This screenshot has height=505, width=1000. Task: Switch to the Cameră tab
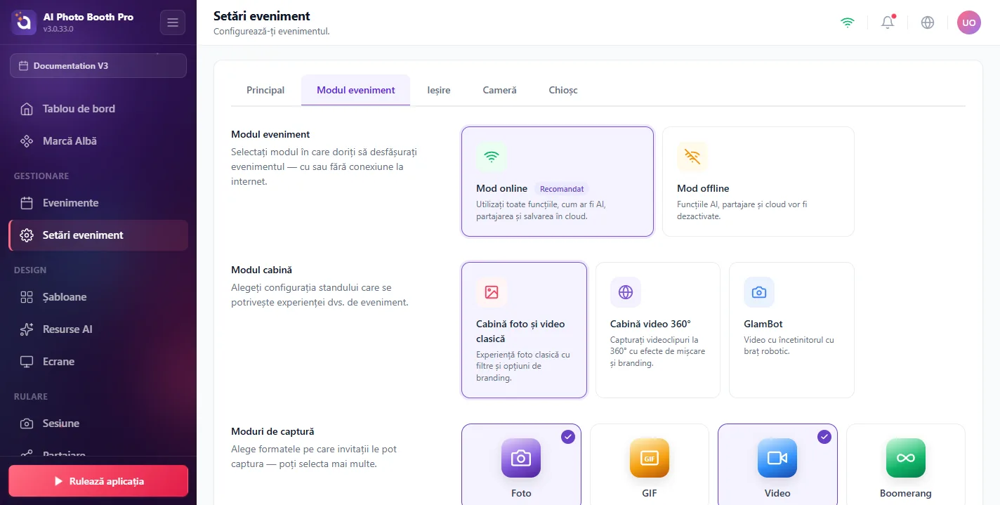pyautogui.click(x=499, y=90)
